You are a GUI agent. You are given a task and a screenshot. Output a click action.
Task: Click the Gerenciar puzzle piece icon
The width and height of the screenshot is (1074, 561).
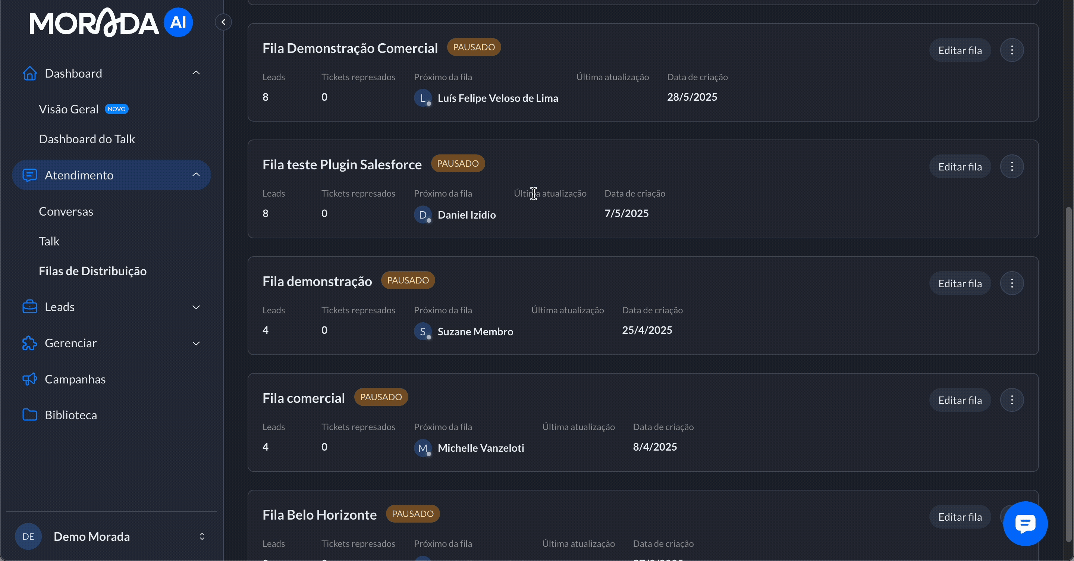(x=29, y=343)
